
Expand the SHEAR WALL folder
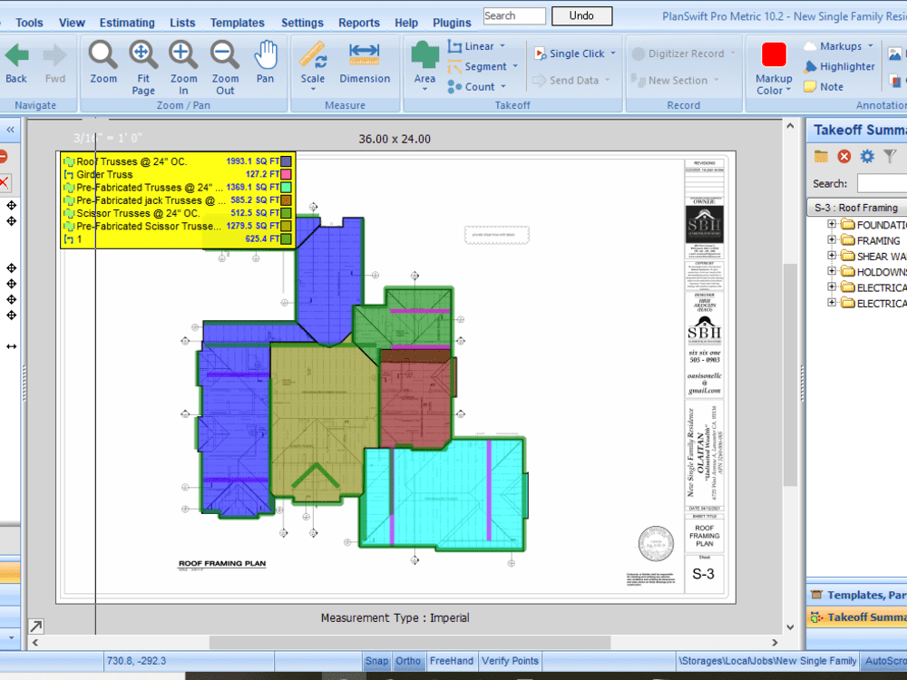(x=832, y=256)
